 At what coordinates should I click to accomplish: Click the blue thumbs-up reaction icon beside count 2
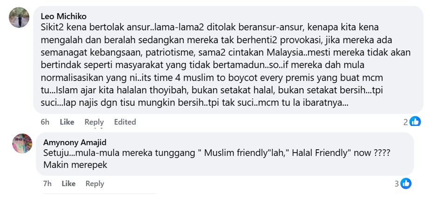click(415, 122)
